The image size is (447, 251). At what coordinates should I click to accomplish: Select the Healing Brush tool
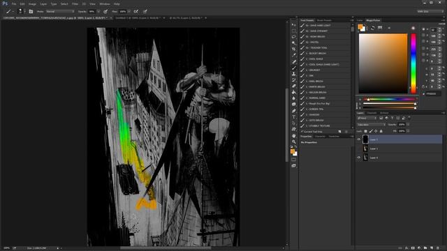pyautogui.click(x=293, y=62)
